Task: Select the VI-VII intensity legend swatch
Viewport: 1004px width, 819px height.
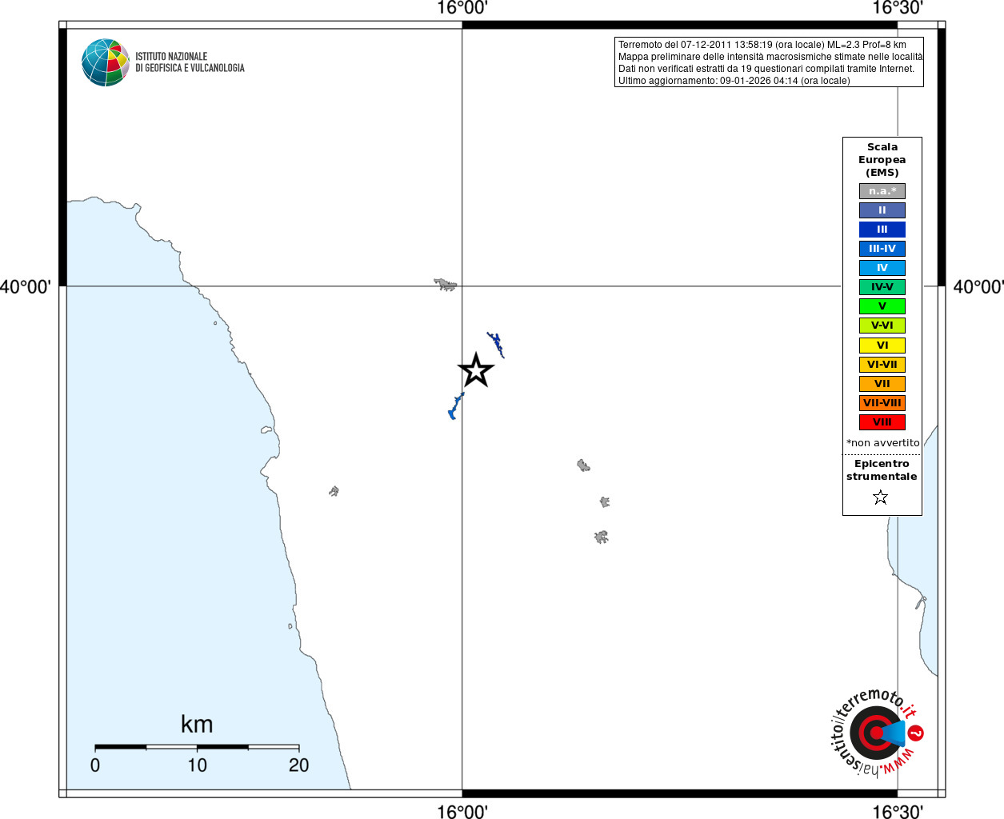Action: [x=882, y=365]
